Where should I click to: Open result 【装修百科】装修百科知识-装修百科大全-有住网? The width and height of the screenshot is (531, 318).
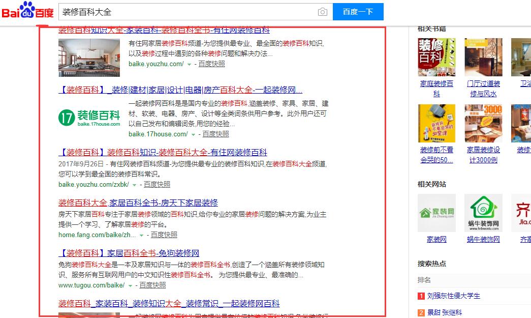(x=163, y=153)
